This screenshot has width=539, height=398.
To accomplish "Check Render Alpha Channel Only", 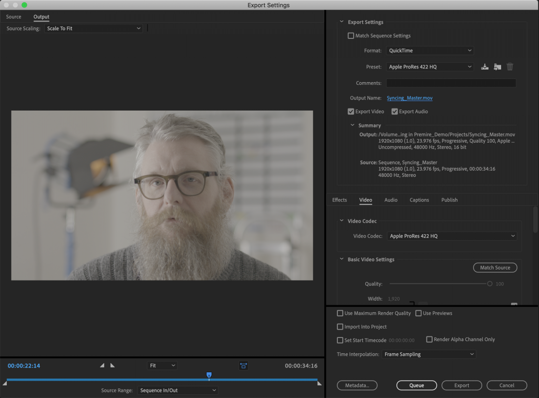I will click(429, 339).
